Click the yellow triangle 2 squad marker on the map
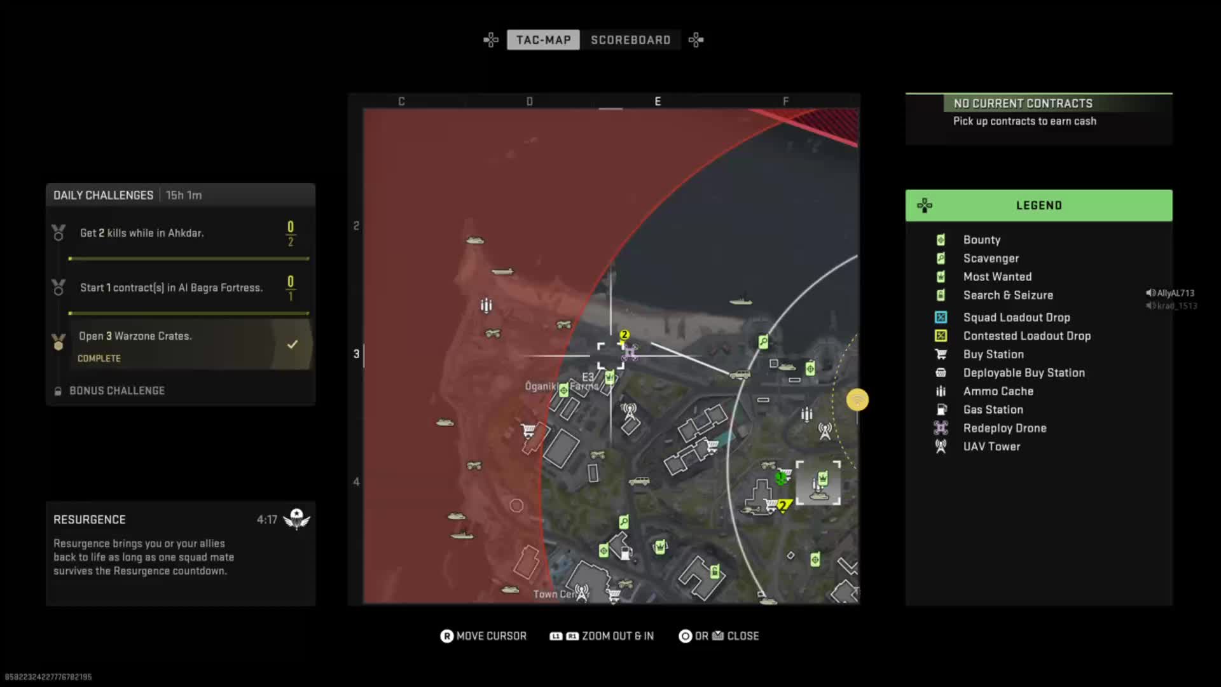Screen dimensions: 1221x687 [784, 506]
